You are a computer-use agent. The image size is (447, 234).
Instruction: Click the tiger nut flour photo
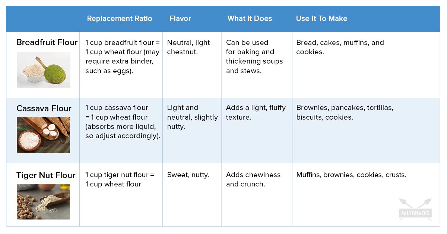pyautogui.click(x=43, y=201)
